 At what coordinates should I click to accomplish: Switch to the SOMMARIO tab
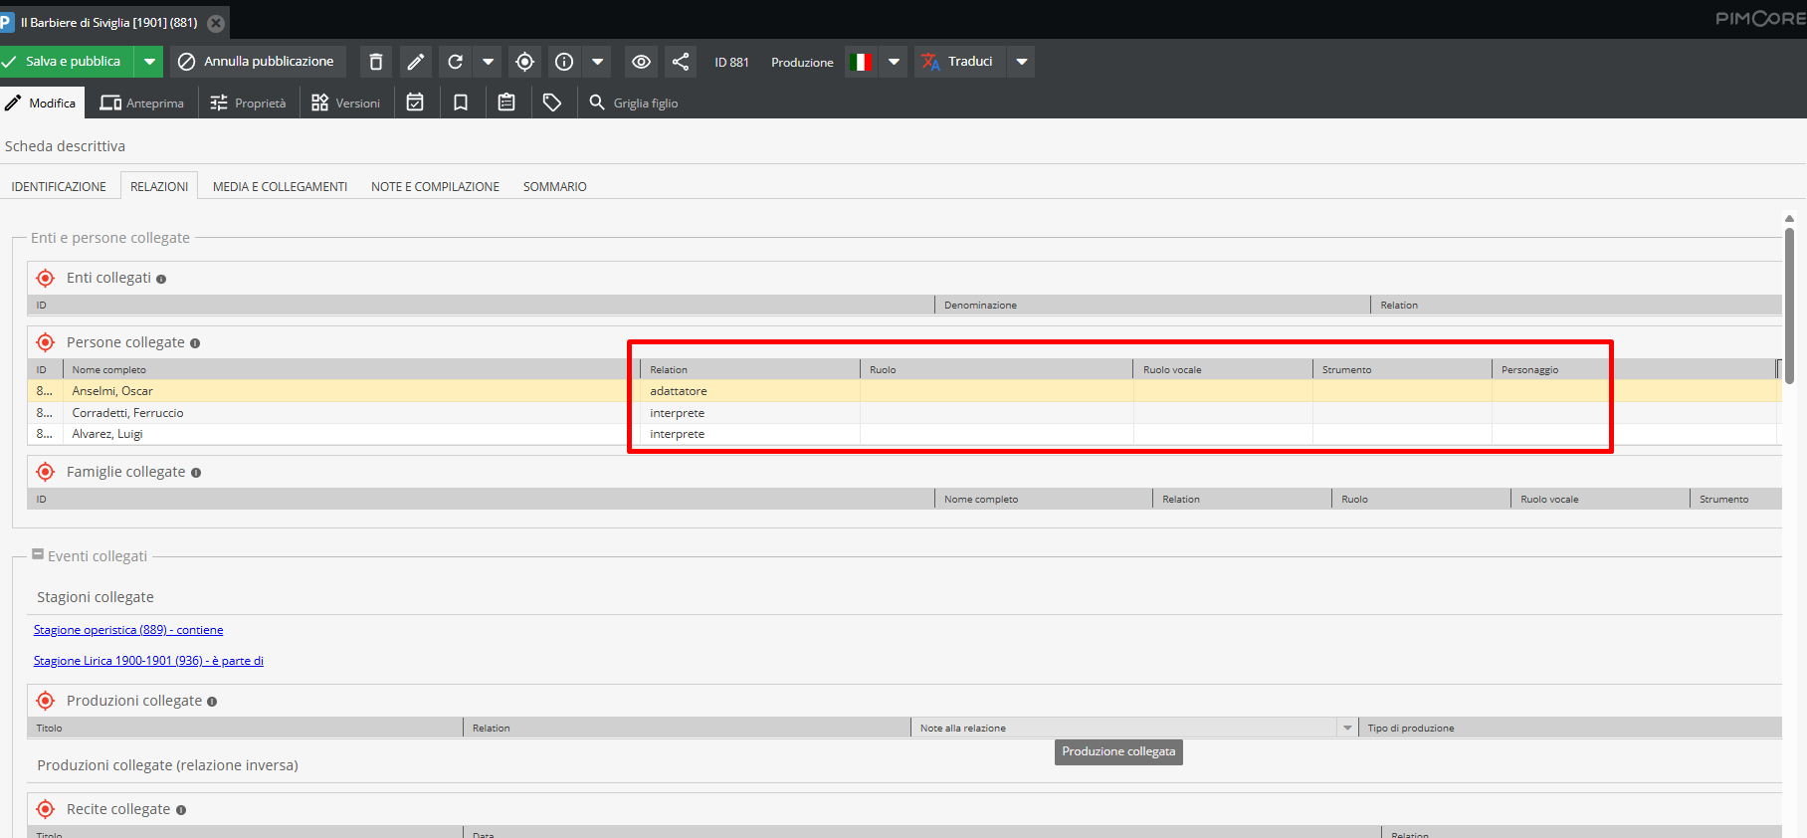pyautogui.click(x=554, y=186)
